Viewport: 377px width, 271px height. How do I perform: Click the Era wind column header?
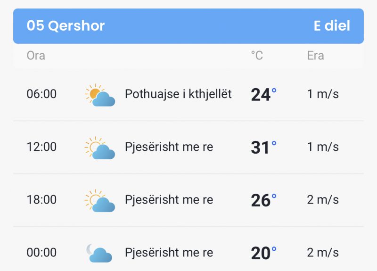[x=315, y=56]
